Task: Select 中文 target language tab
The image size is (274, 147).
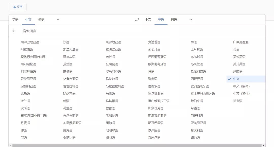Action: [148, 20]
